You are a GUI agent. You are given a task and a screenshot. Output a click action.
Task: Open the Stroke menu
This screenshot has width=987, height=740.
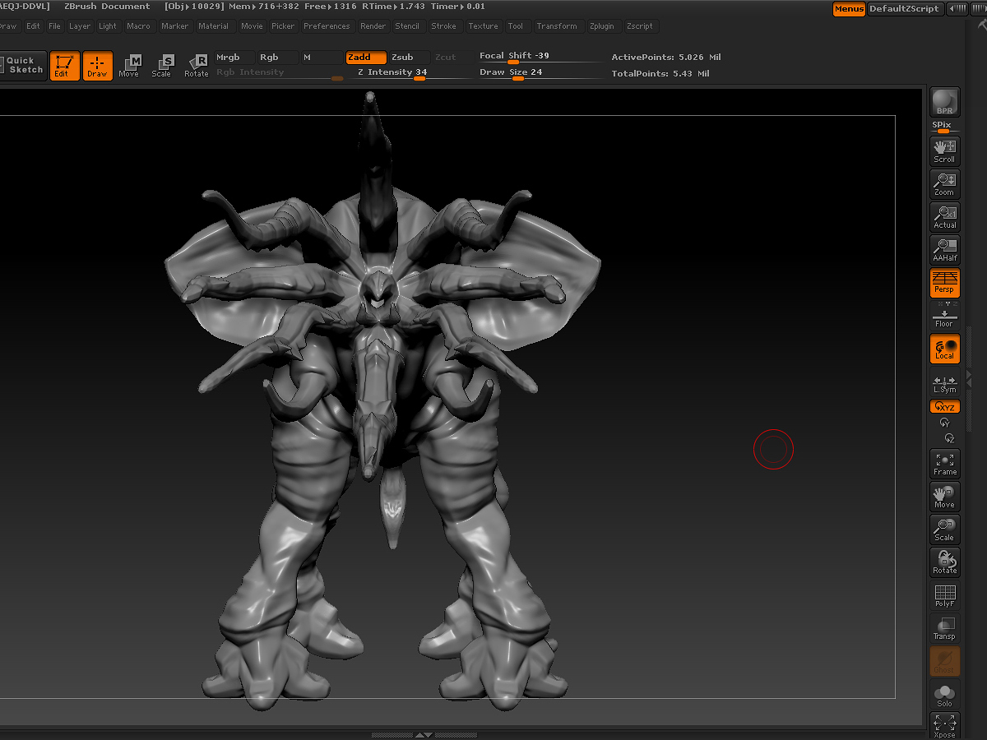(x=444, y=26)
